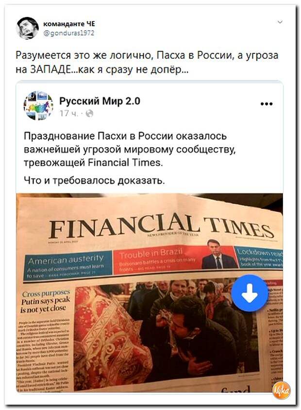Screen dimensions: 301x410
Task: Click the orange watermark logo in the corner
Action: 282,390
